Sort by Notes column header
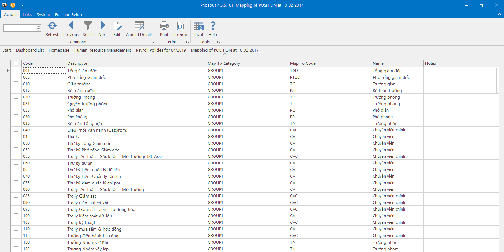Screen dimensions: 504x252 pos(461,63)
